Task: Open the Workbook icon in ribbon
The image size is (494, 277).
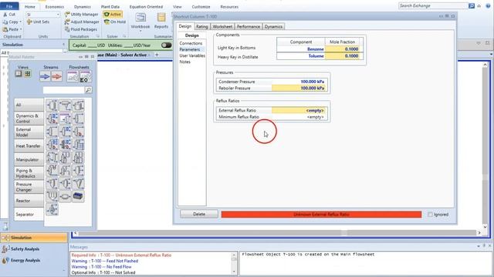Action: point(140,18)
